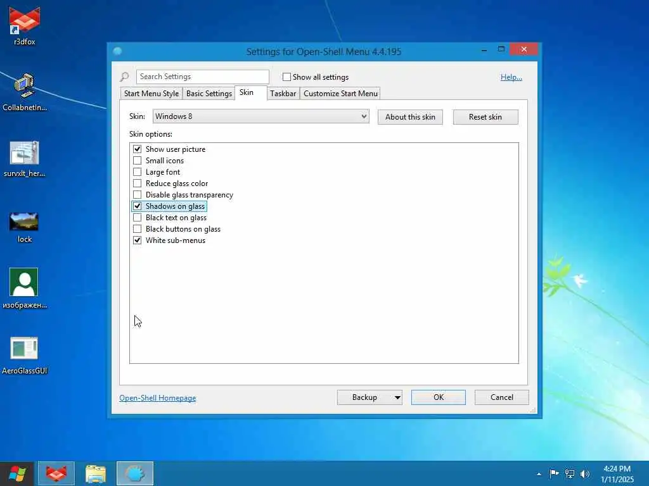Enable Black text on glass
Screen dimensions: 649x486
[x=138, y=218]
